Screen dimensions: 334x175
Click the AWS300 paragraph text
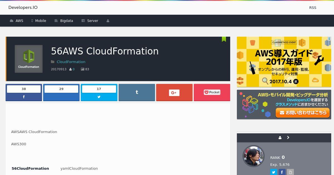(x=19, y=144)
